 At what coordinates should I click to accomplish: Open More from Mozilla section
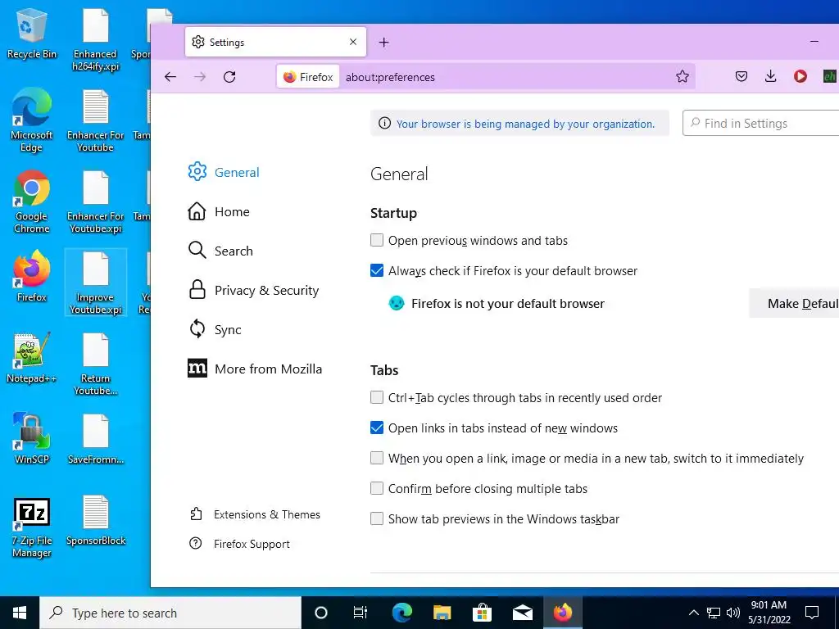tap(255, 369)
